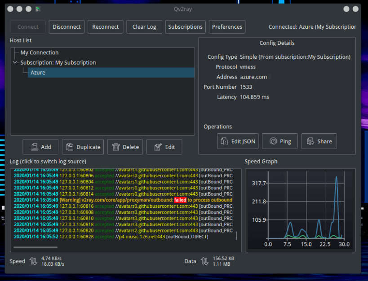Image resolution: width=368 pixels, height=281 pixels.
Task: Click the Data up/down arrows icon
Action: pos(204,261)
